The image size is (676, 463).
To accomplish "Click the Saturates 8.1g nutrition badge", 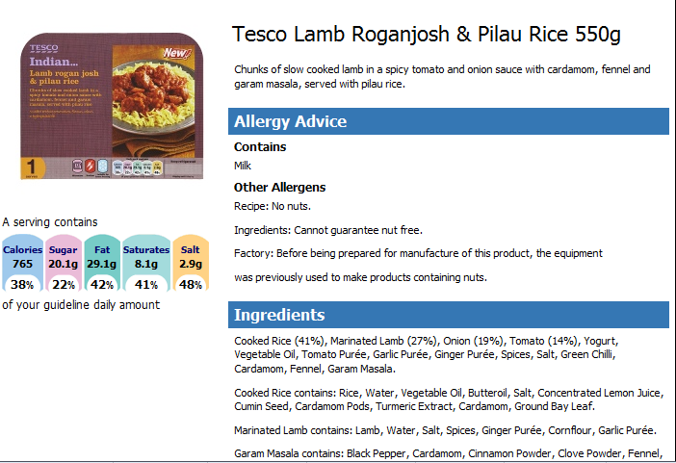I will coord(146,263).
